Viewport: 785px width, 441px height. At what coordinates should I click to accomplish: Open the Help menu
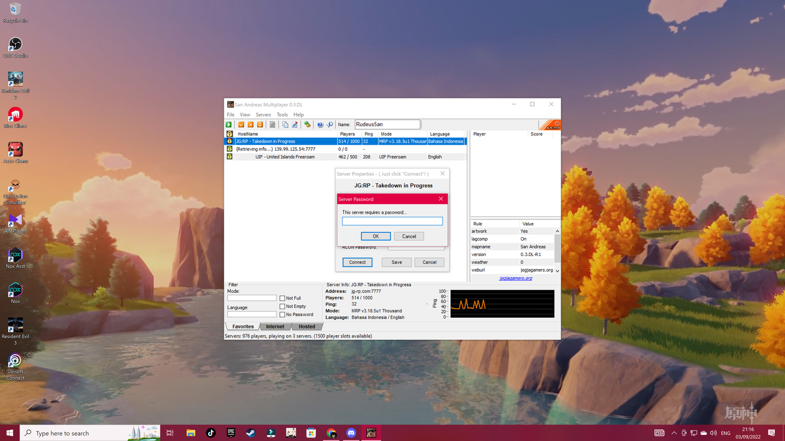(x=298, y=115)
